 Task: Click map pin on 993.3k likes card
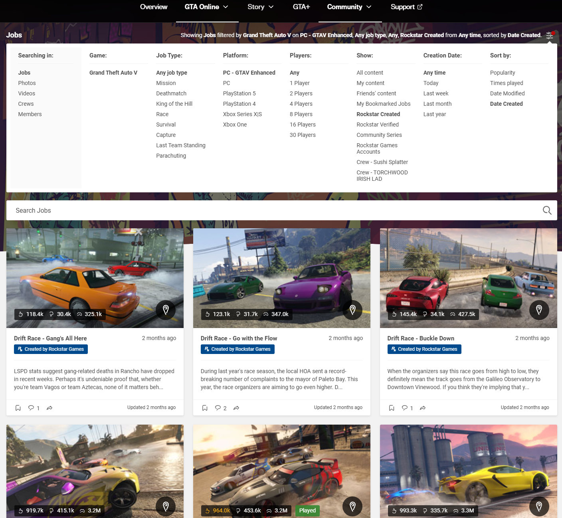pyautogui.click(x=539, y=506)
